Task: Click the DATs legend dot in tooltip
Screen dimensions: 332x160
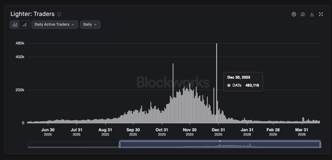Action: click(x=229, y=85)
